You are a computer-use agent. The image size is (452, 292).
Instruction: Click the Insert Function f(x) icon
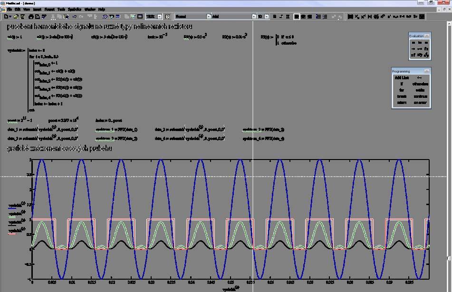pos(105,17)
